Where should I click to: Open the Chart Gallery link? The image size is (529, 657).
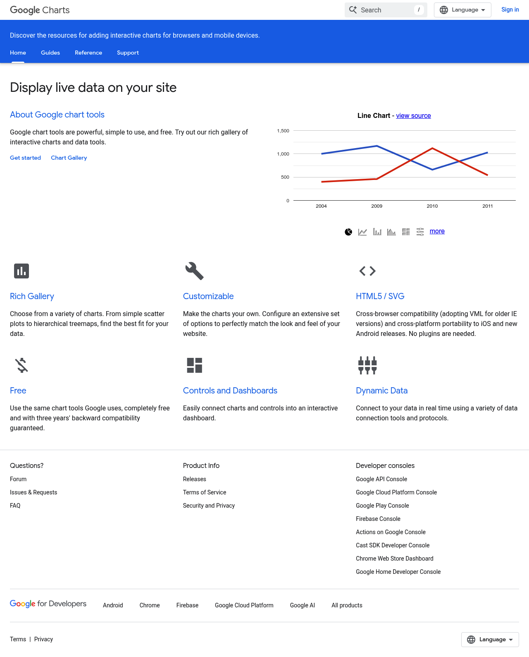coord(69,158)
